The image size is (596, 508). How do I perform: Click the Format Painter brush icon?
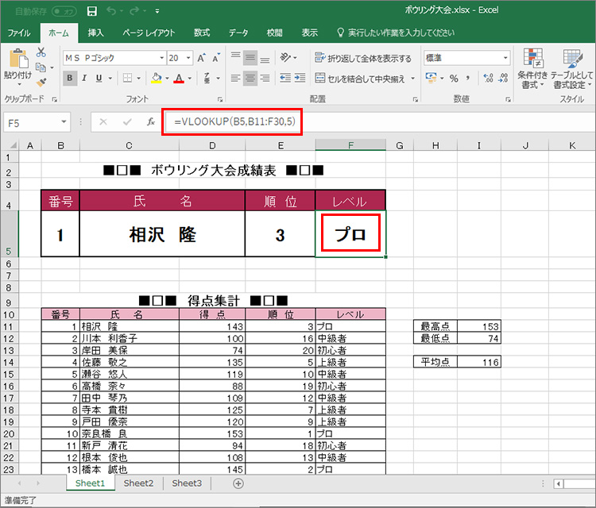41,81
